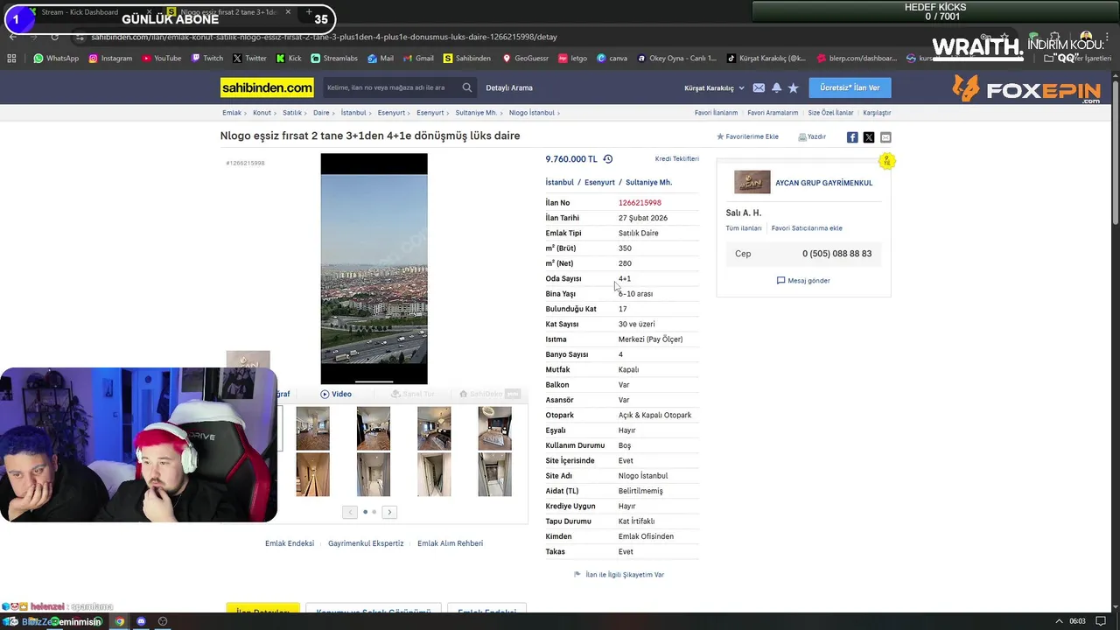The height and width of the screenshot is (630, 1120).
Task: Open Chrome from the taskbar
Action: pos(120,621)
